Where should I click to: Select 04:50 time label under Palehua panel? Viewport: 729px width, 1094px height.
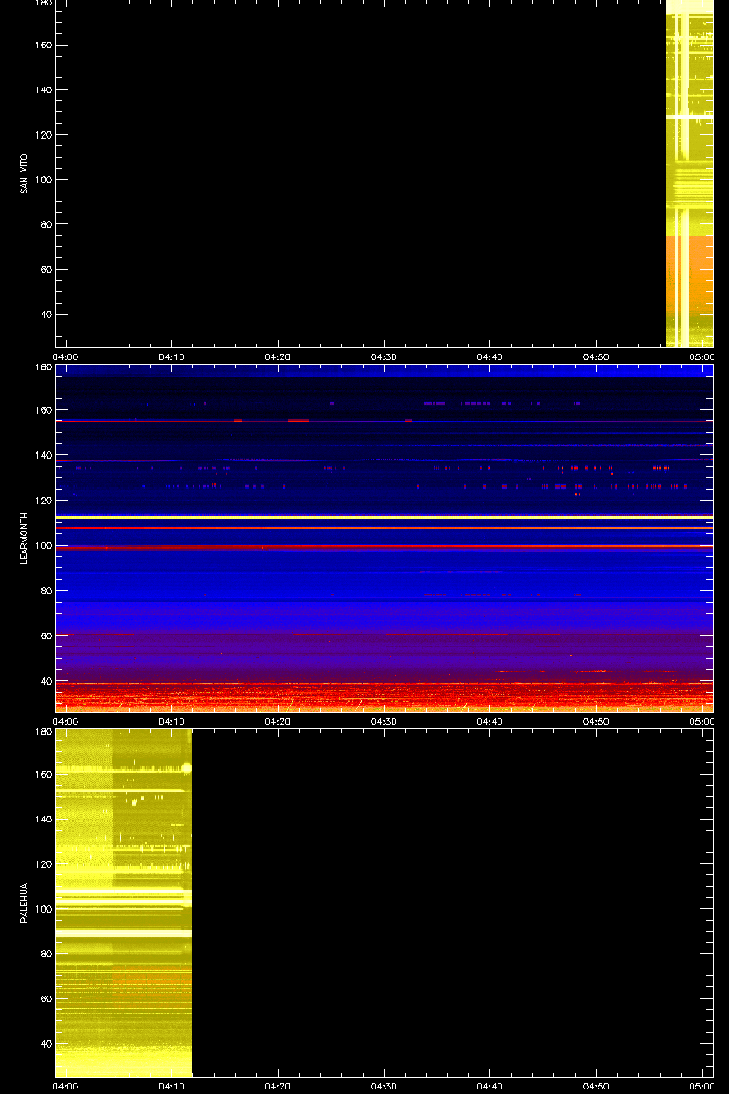(596, 1086)
